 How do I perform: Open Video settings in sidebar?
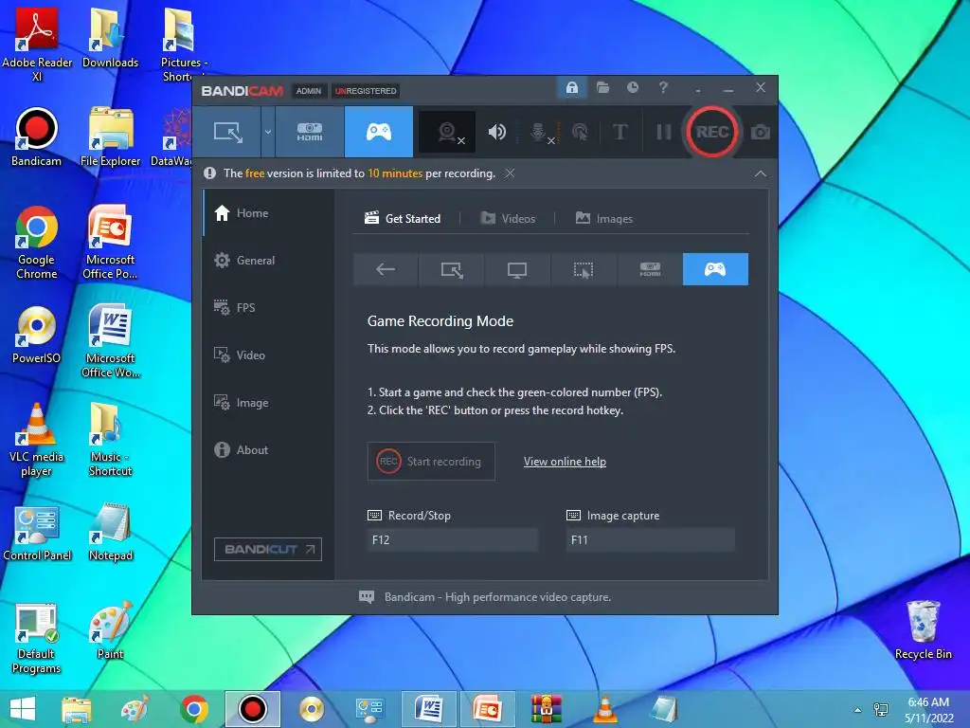(x=267, y=355)
